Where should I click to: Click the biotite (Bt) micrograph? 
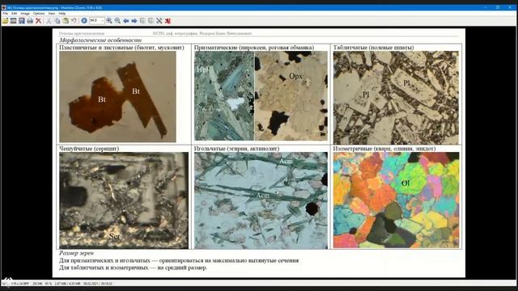pyautogui.click(x=117, y=97)
